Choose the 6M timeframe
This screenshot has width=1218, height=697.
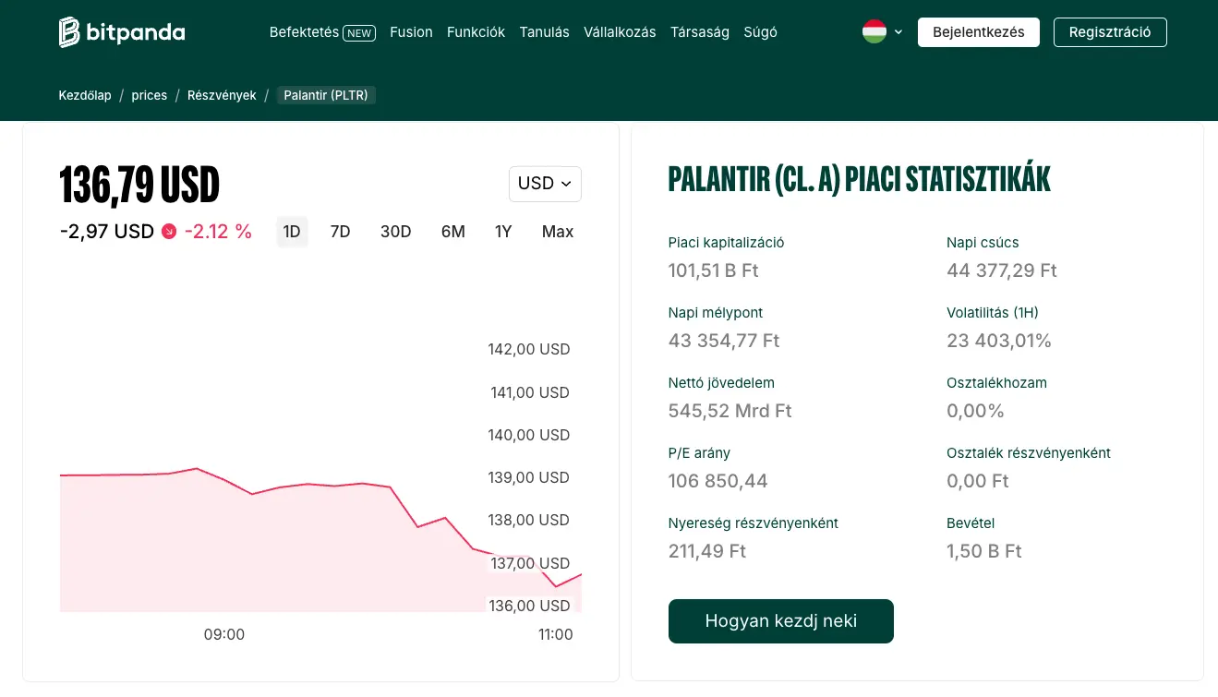(452, 232)
